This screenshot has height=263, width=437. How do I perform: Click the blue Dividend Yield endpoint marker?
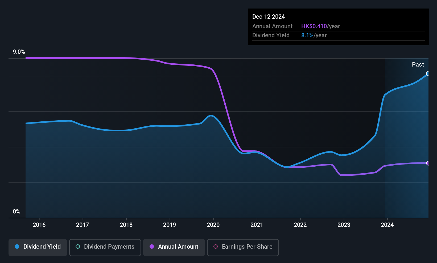[x=428, y=73]
